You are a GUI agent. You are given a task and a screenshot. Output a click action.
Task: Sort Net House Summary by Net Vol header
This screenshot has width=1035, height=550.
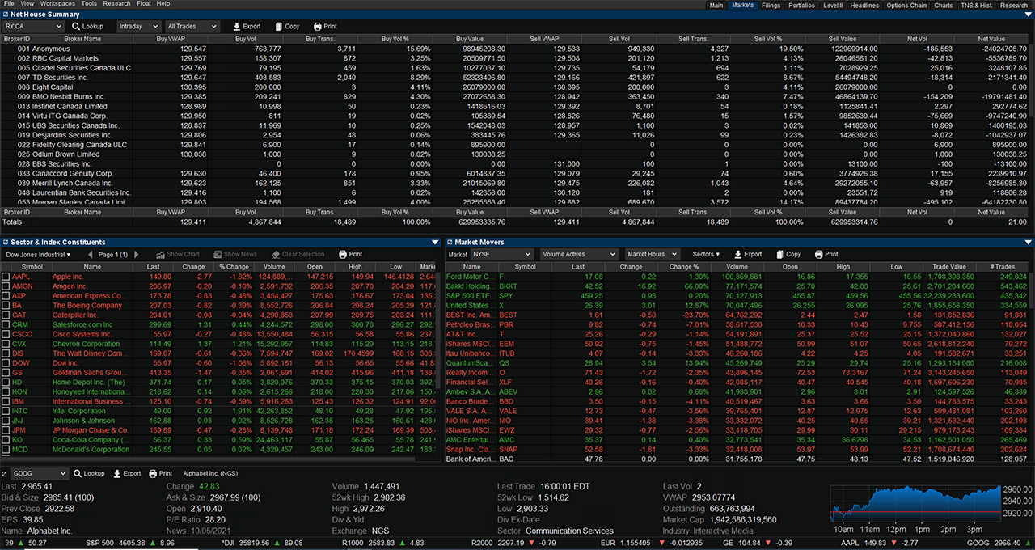[917, 39]
